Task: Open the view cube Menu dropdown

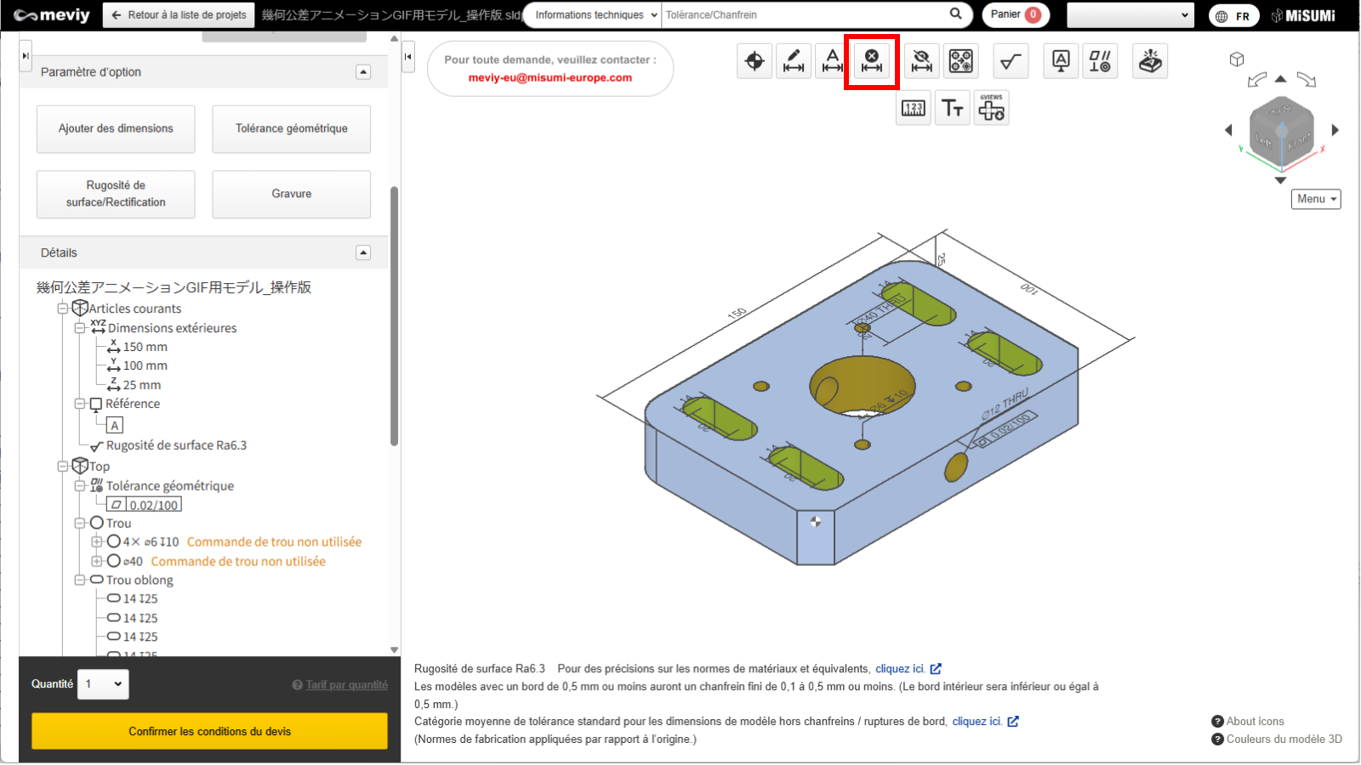Action: click(x=1316, y=199)
